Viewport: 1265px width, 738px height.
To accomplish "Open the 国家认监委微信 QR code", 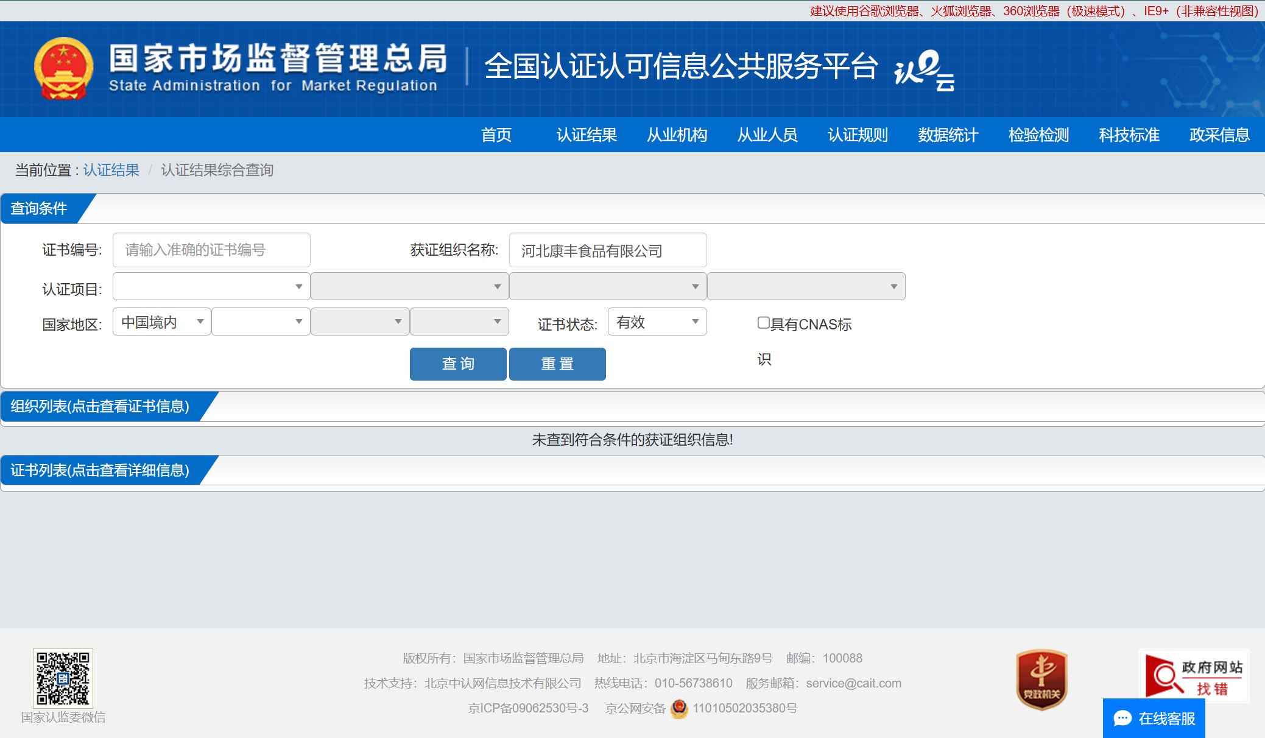I will click(x=63, y=678).
